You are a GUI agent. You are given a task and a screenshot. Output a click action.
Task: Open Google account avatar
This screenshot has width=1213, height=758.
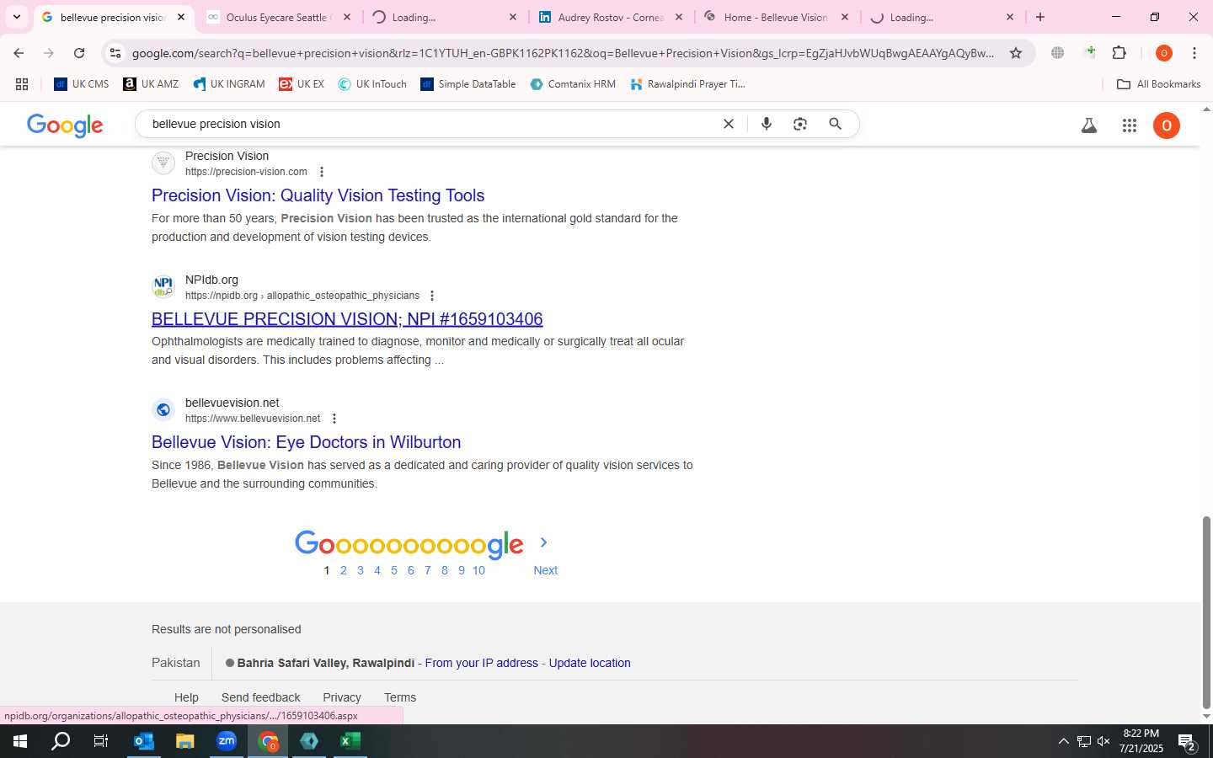pyautogui.click(x=1167, y=125)
